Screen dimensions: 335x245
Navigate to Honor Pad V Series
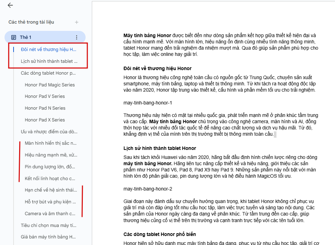(45, 96)
